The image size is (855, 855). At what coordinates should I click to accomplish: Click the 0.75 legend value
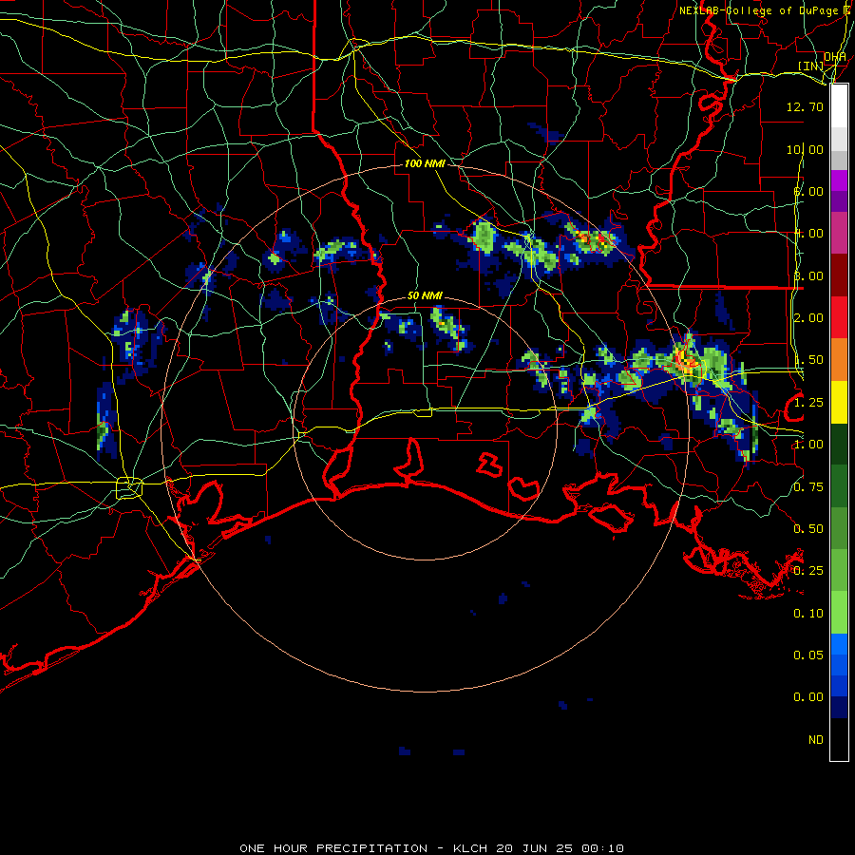pos(808,487)
